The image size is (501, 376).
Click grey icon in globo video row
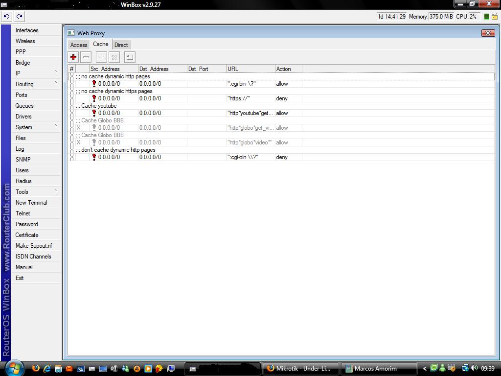pos(94,142)
